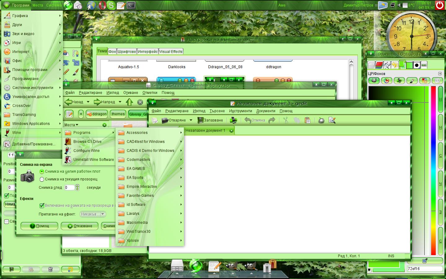Screen dimensions: 446x279
Task: Create a new document in gedit toolbar
Action: (x=155, y=120)
